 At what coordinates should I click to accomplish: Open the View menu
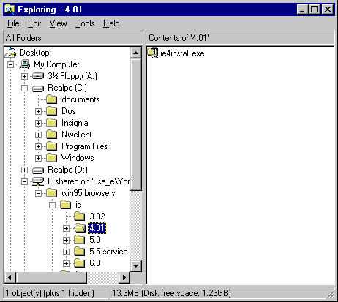tap(58, 23)
